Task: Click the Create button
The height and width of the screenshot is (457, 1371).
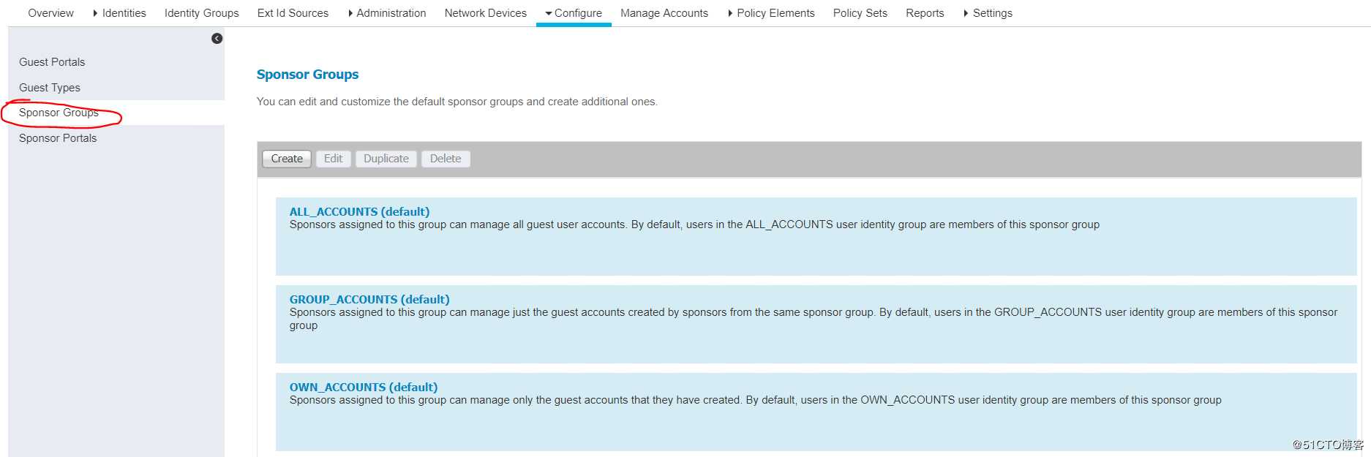Action: click(287, 159)
